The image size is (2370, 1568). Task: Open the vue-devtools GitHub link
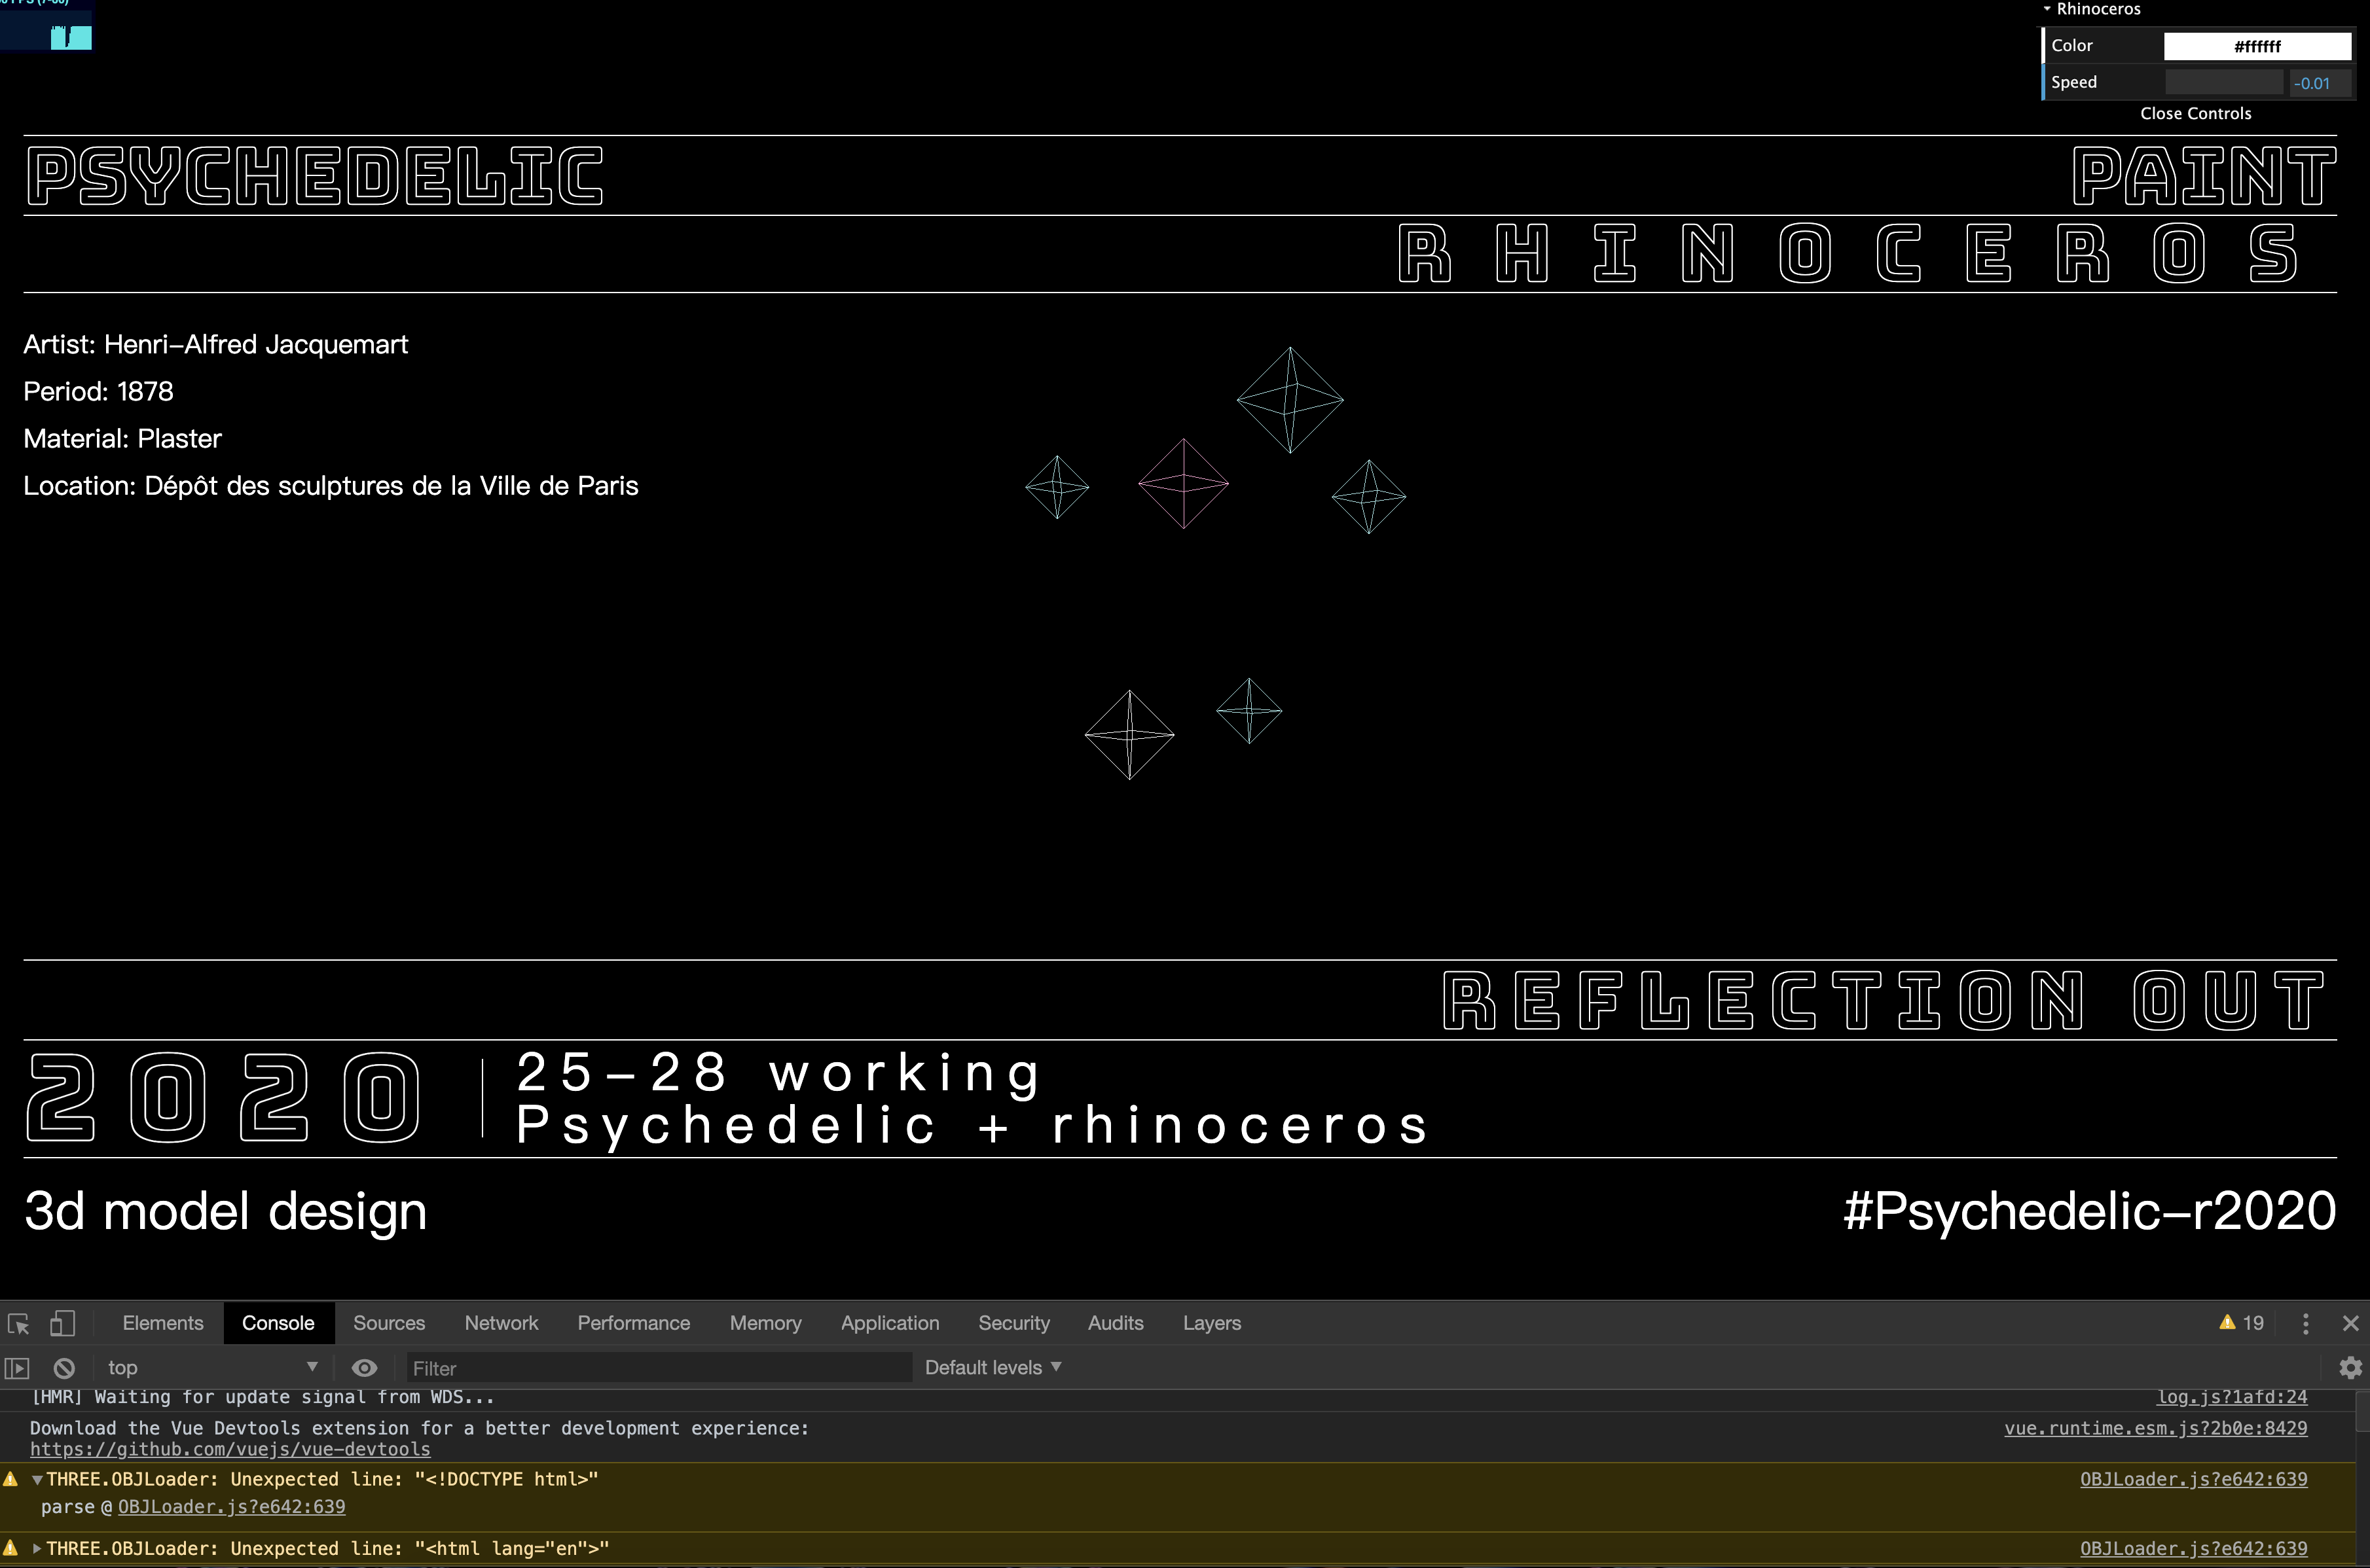[x=230, y=1449]
